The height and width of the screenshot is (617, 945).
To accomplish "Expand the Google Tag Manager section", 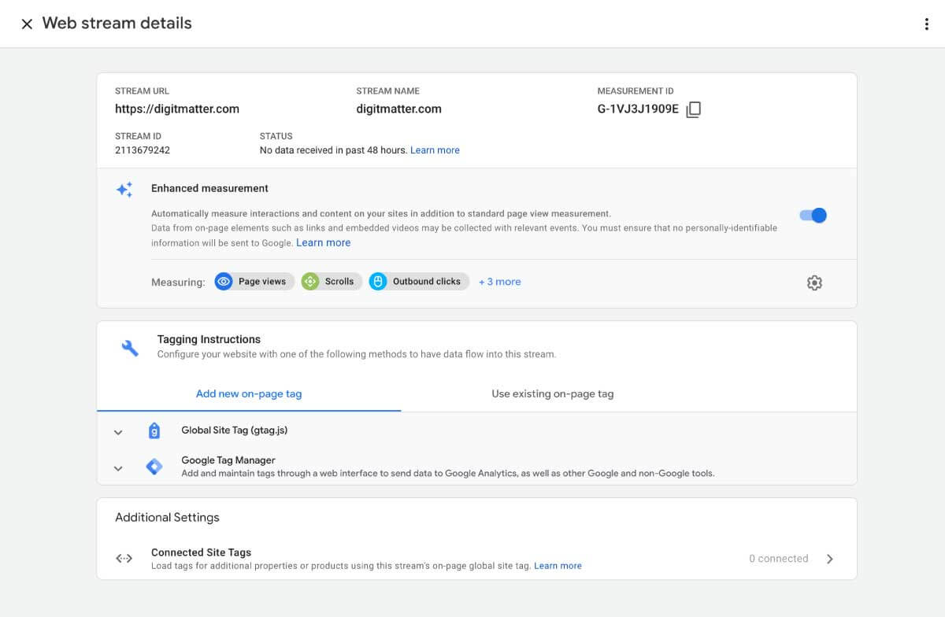I will 118,467.
